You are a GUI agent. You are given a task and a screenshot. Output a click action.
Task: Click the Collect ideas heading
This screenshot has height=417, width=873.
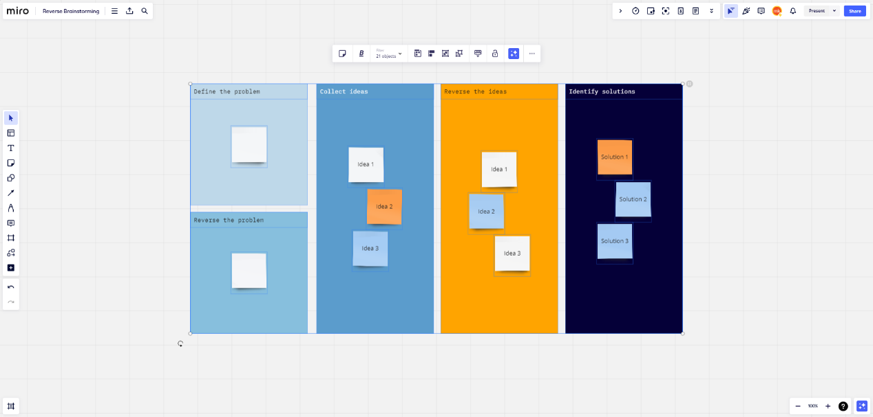(344, 91)
